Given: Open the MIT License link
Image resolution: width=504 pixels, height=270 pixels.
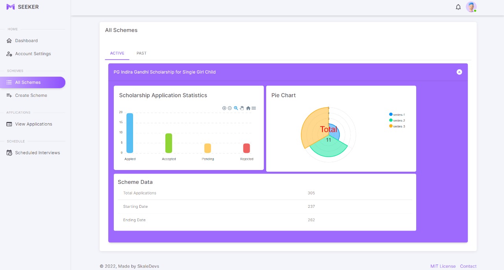Looking at the screenshot, I should (443, 266).
